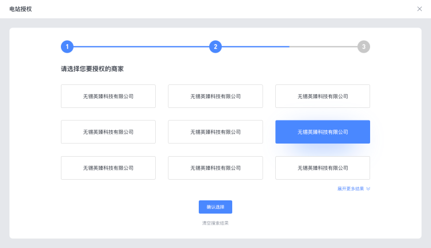Image resolution: width=431 pixels, height=248 pixels.
Task: Click the 电站授权 title text
Action: pos(21,9)
